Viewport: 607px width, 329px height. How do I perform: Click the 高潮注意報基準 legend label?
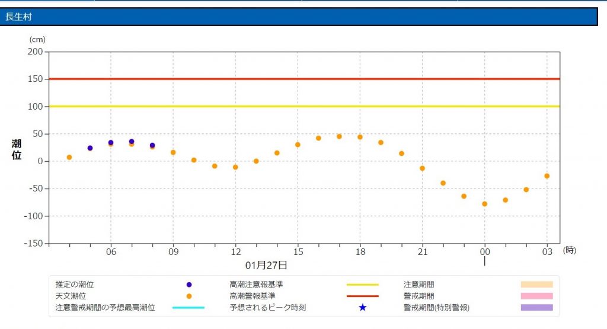(x=256, y=285)
